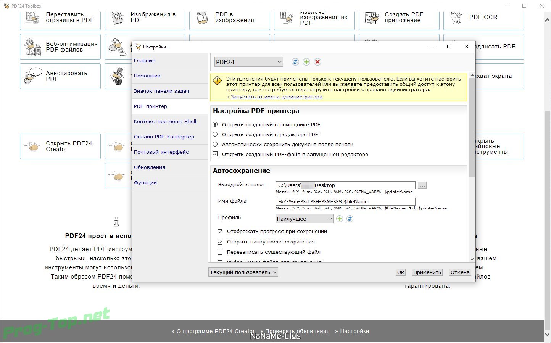Toggle Отображать прогресс при сохранении checkbox

(x=220, y=232)
